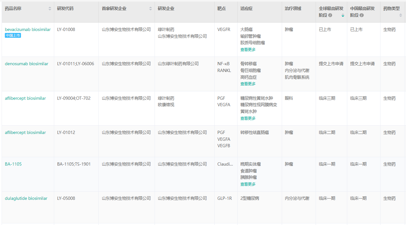Select code cell LY-01011;LY-06006
The height and width of the screenshot is (225, 406).
tap(76, 64)
